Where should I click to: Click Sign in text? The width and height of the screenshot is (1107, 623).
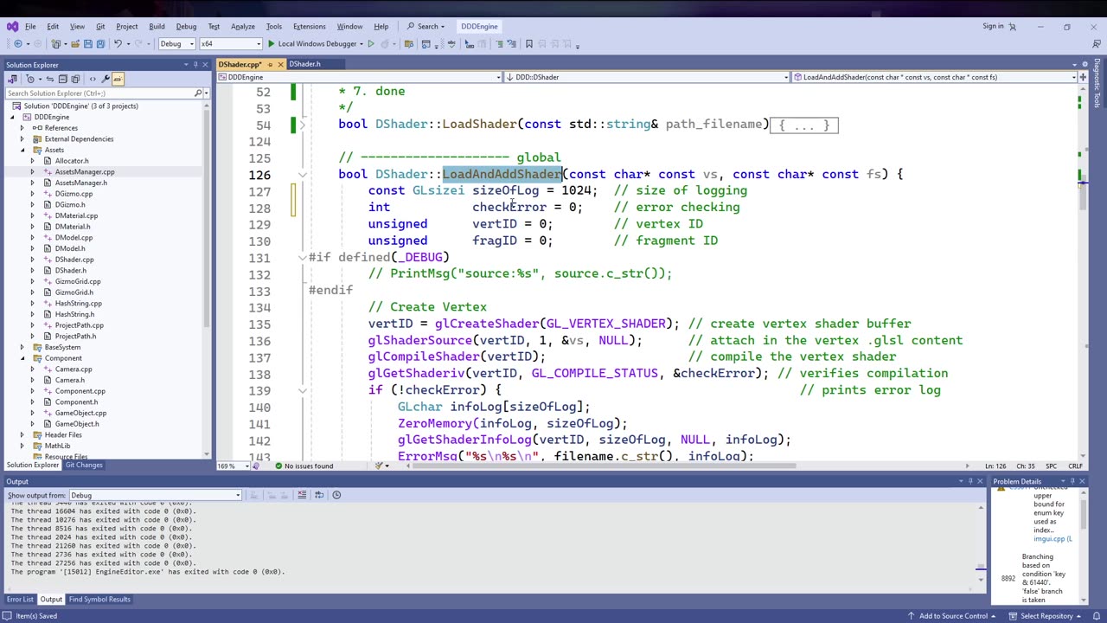tap(993, 26)
